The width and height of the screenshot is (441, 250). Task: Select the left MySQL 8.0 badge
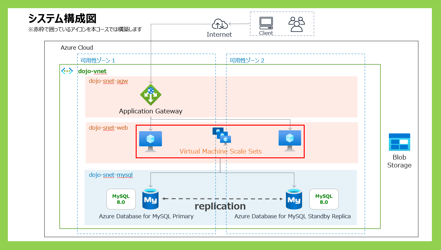121,199
